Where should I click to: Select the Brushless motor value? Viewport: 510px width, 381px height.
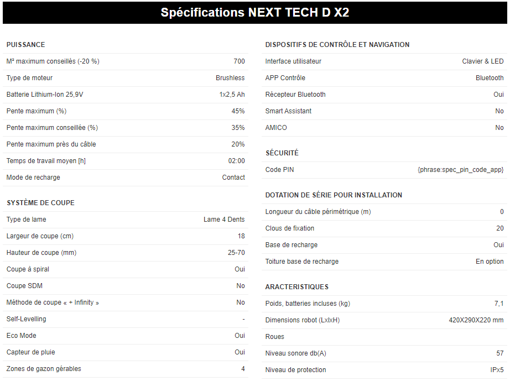click(x=230, y=78)
